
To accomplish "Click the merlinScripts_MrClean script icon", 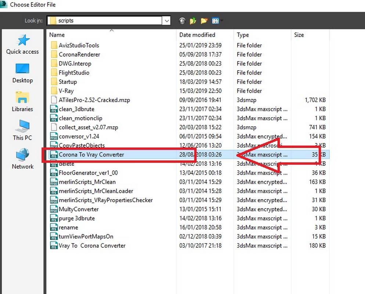I will tap(54, 182).
